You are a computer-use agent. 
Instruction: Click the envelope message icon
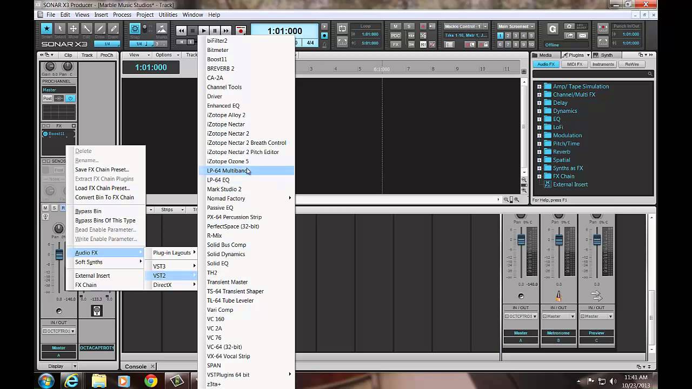click(582, 36)
